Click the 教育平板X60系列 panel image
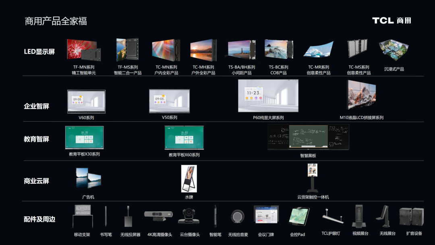The width and height of the screenshot is (435, 245). [x=184, y=138]
